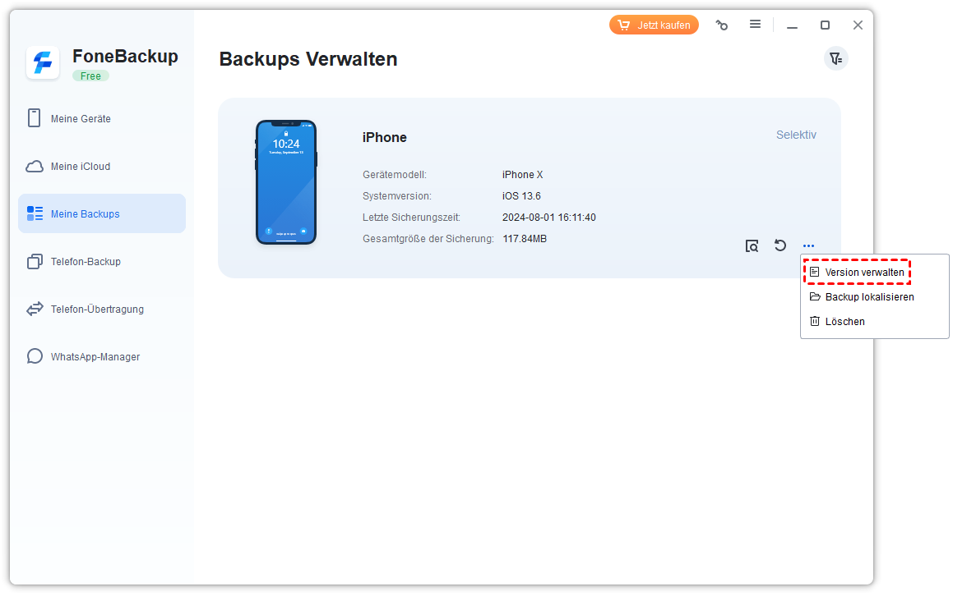Open Meine Geräte in sidebar

click(x=81, y=119)
